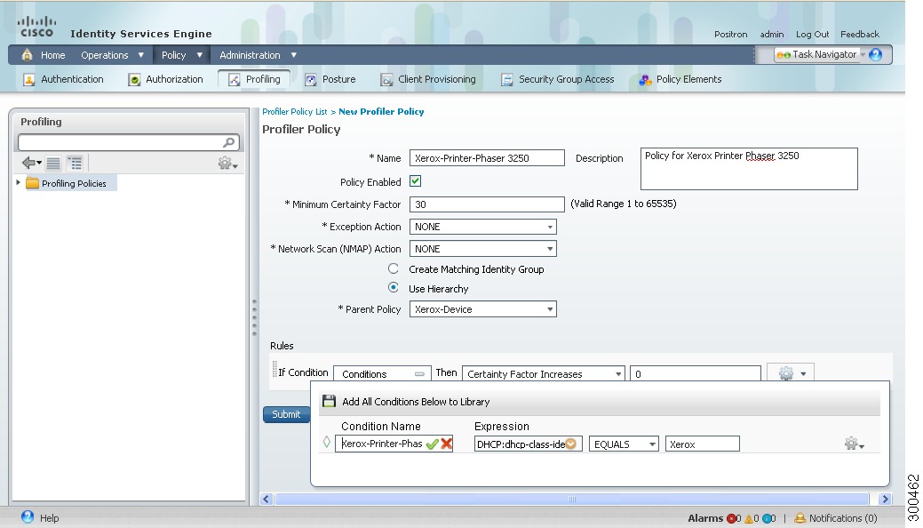Click the Positron hostname text
923x528 pixels.
730,34
